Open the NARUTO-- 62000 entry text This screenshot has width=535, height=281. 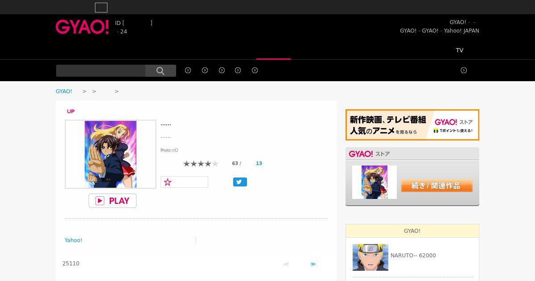point(413,256)
